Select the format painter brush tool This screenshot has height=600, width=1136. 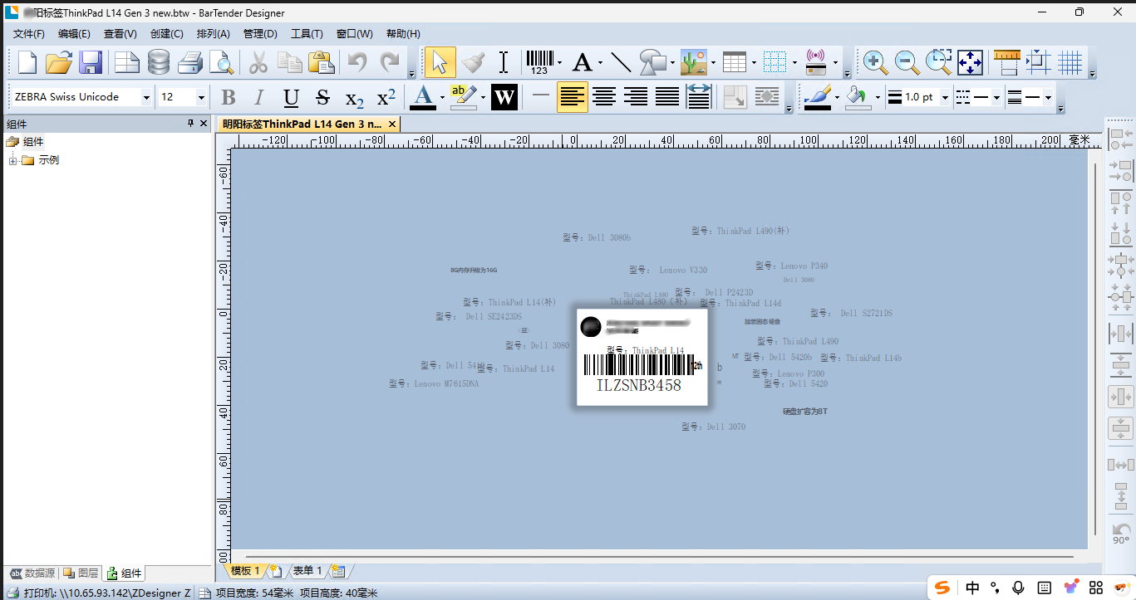pos(473,62)
